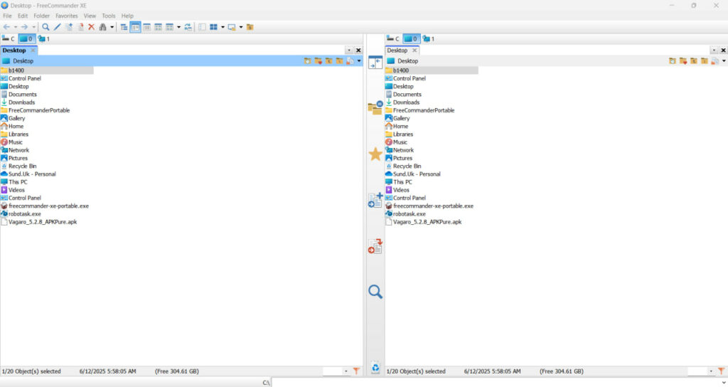Click the favorite folder heart icon in left panel

tap(318, 61)
